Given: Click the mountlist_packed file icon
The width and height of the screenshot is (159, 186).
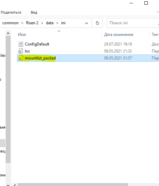Looking at the screenshot, I should point(20,58).
